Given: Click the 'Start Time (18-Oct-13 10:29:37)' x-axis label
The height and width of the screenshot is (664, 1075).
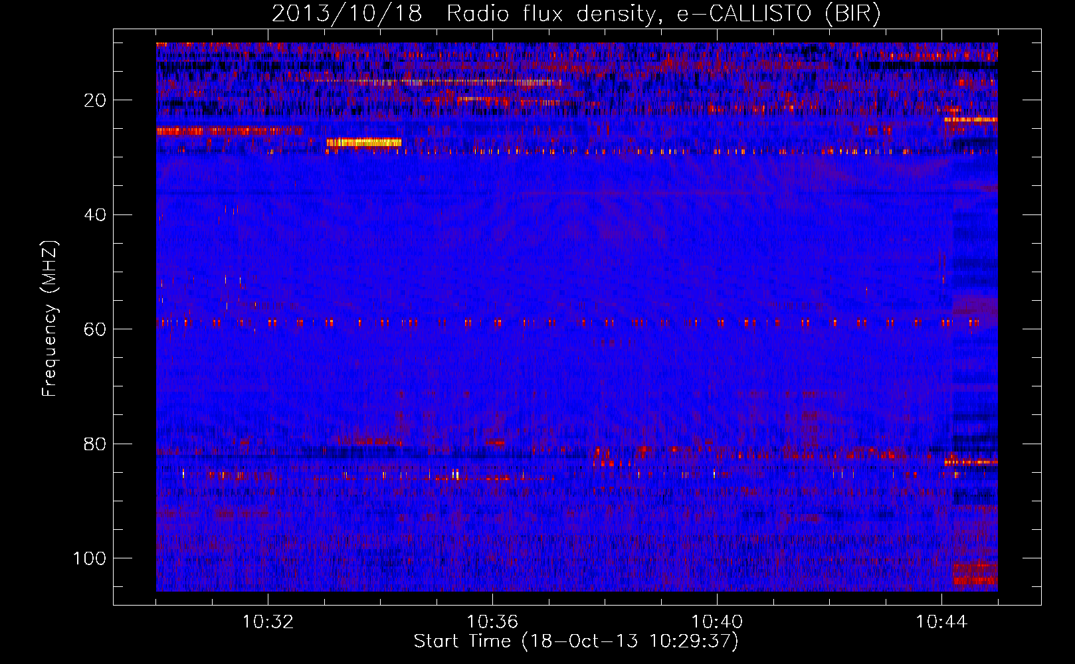Looking at the screenshot, I should [x=576, y=641].
